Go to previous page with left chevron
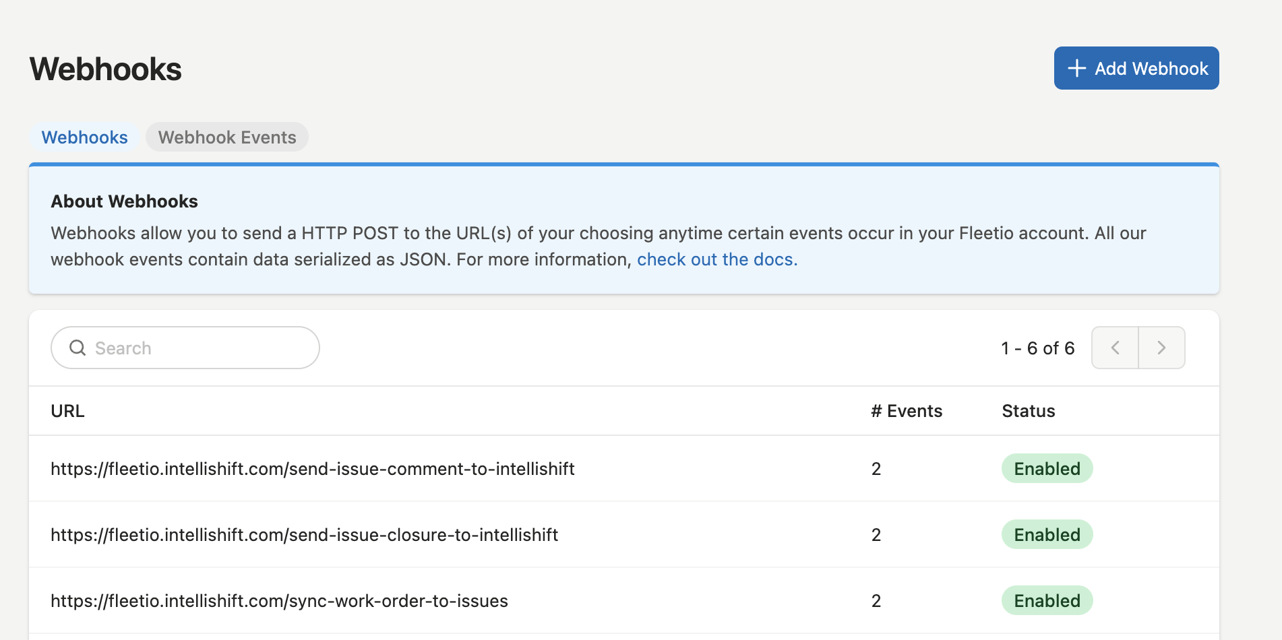This screenshot has height=640, width=1282. (1115, 348)
